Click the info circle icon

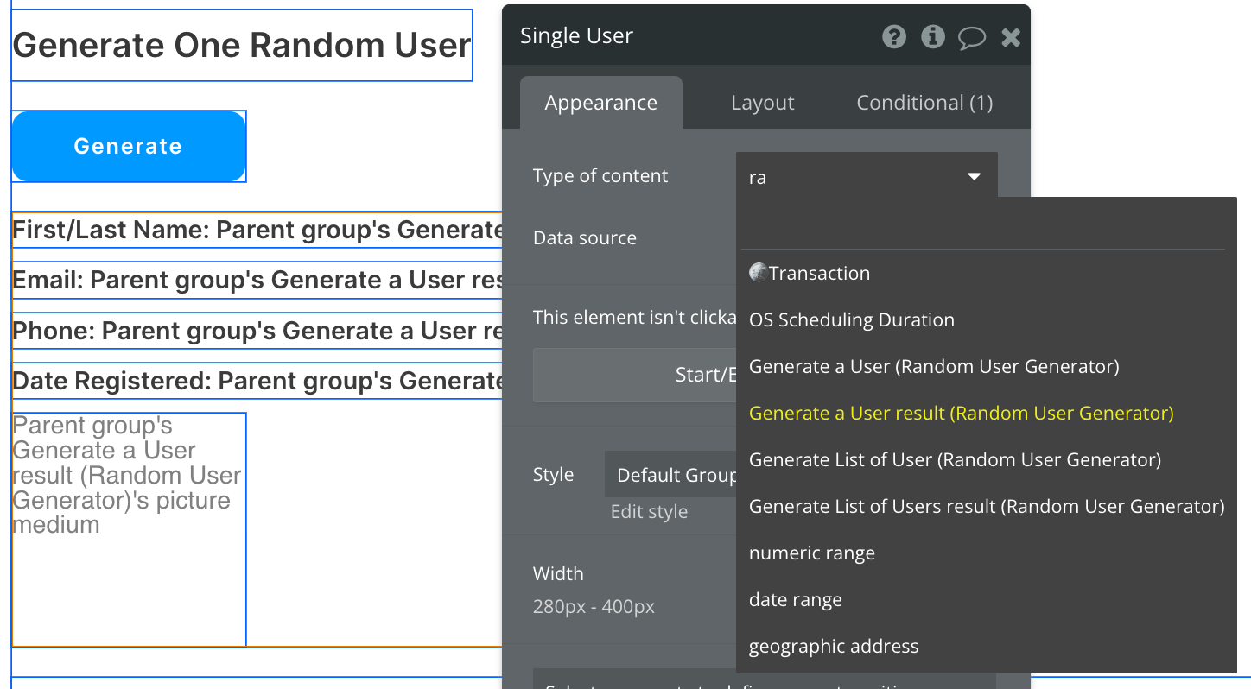[932, 37]
